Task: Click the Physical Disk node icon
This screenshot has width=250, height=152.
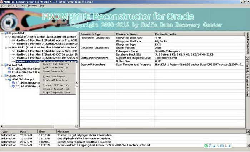Action: coord(6,33)
